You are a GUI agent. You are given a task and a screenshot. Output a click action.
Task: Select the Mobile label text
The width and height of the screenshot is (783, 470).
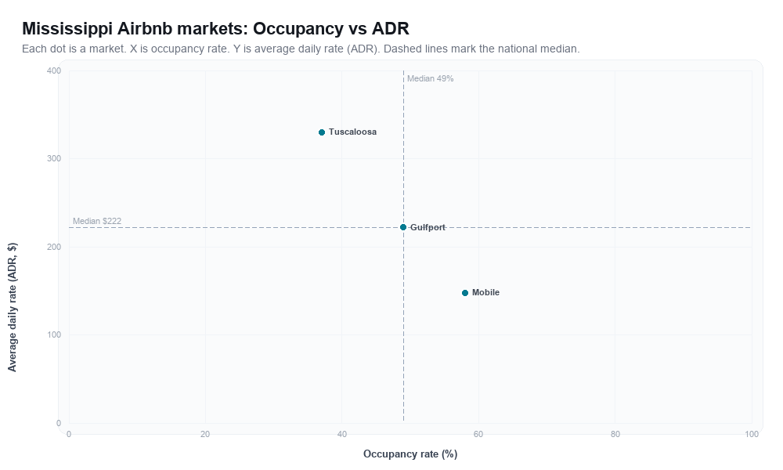pyautogui.click(x=485, y=293)
